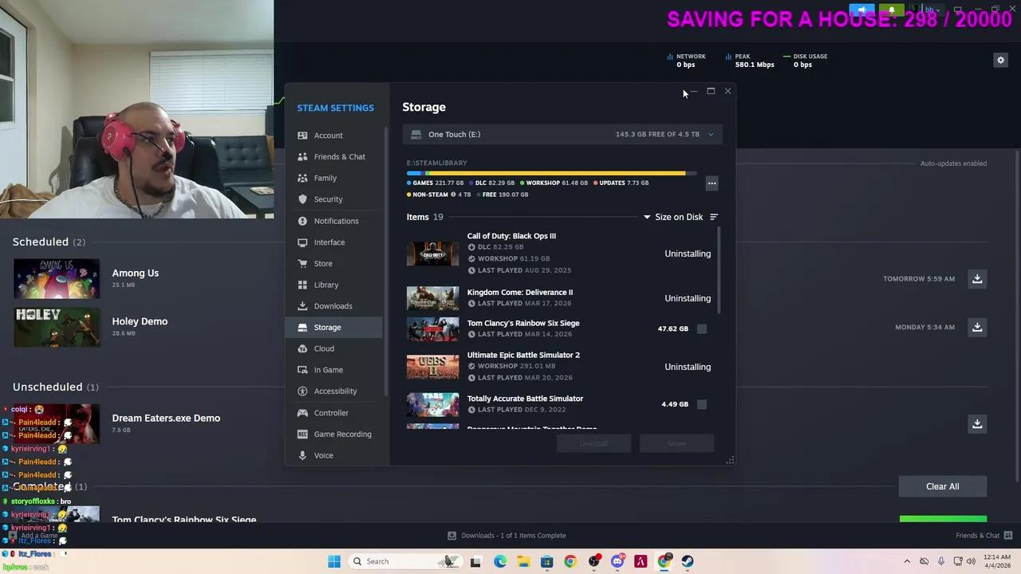Viewport: 1021px width, 574px height.
Task: Click the Controller gamepad icon in sidebar
Action: pos(302,413)
